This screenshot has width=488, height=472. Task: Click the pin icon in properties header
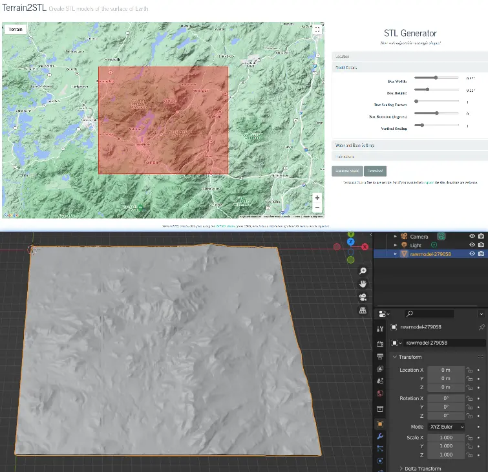pyautogui.click(x=482, y=327)
